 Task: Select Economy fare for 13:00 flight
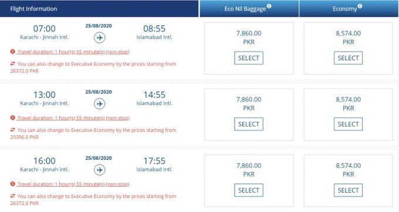point(348,124)
